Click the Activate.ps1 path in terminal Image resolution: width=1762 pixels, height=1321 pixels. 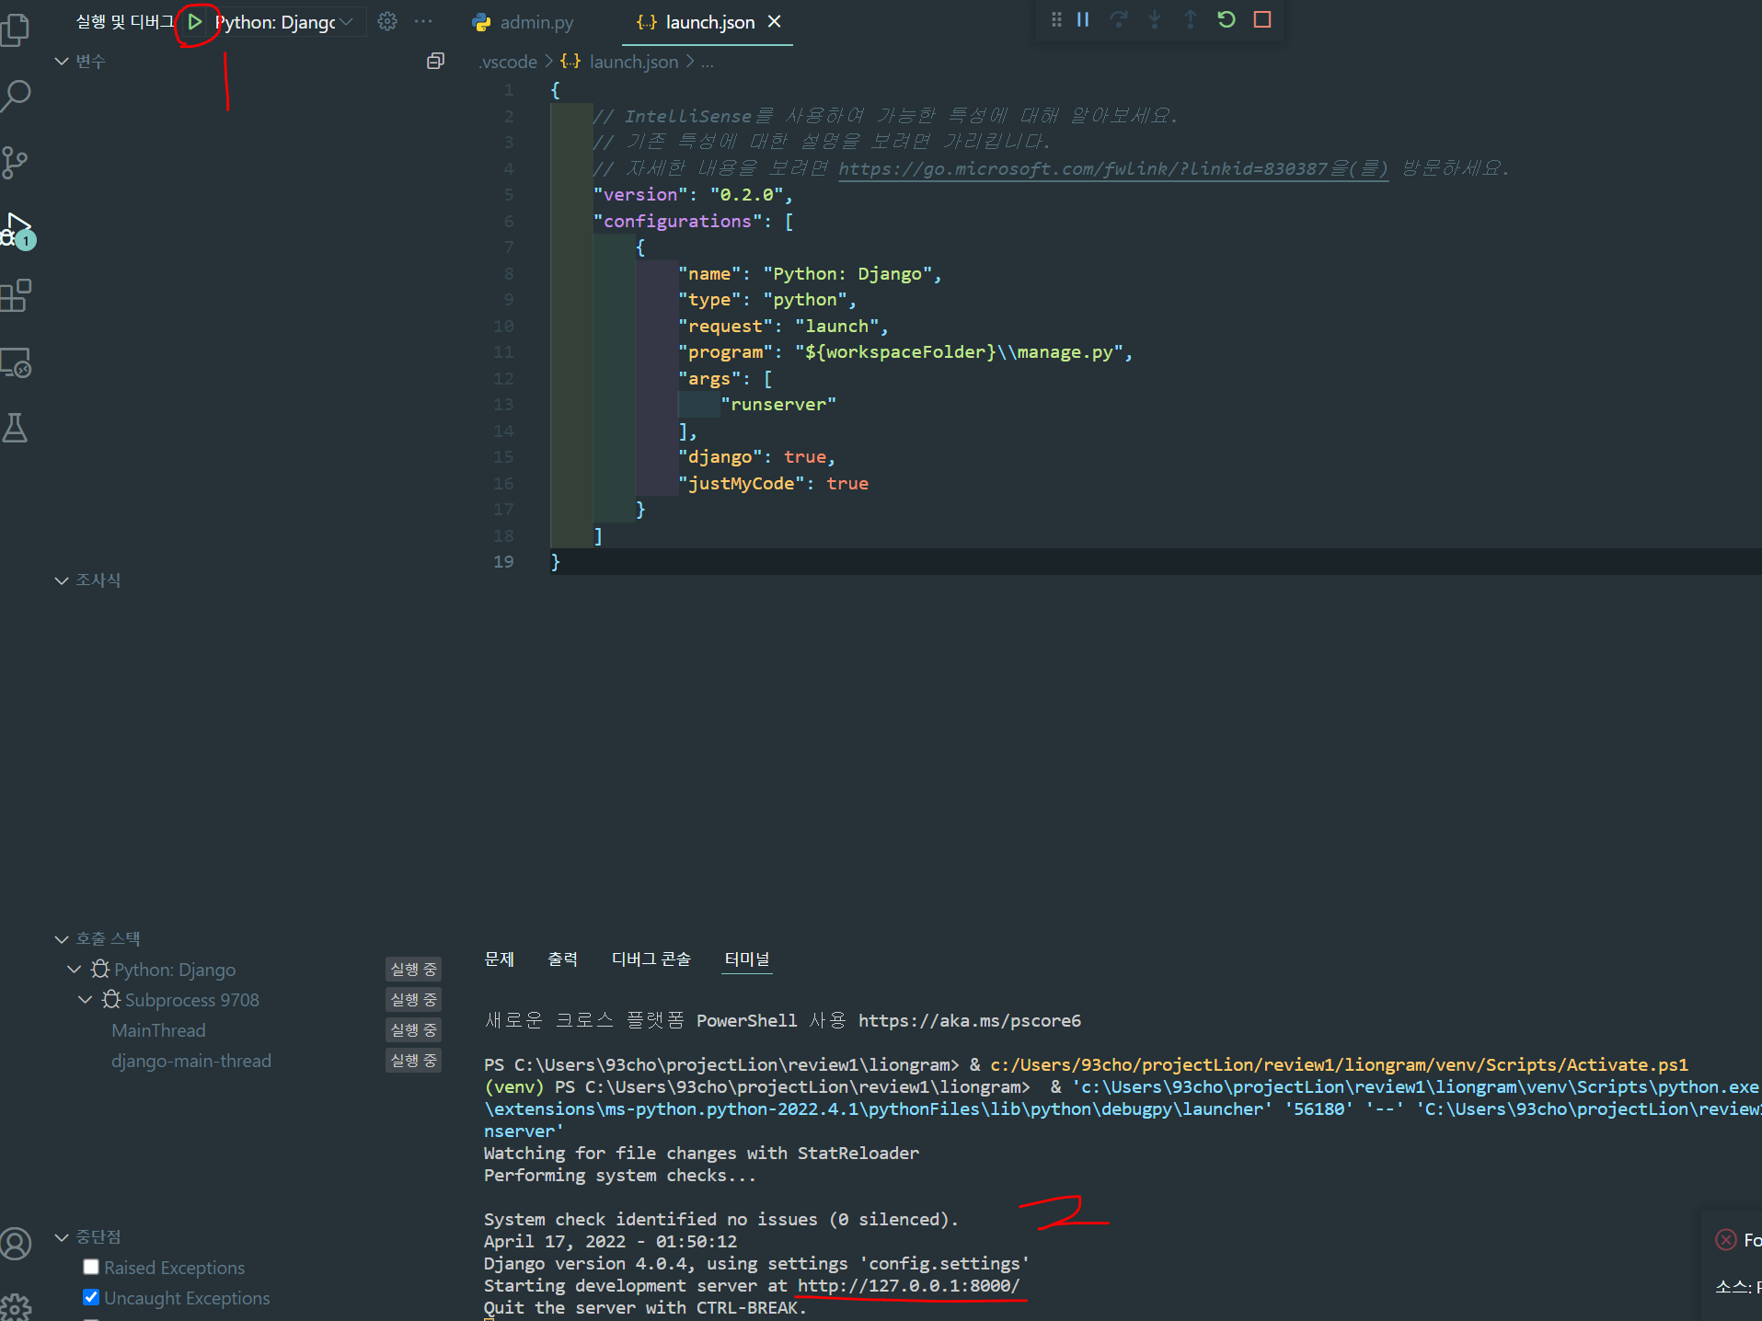tap(1339, 1064)
